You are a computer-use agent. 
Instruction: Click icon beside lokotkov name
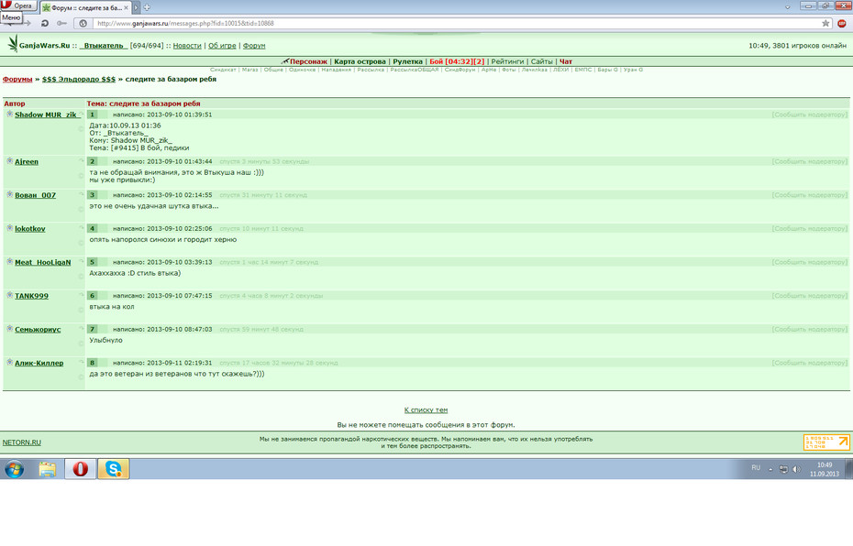pyautogui.click(x=9, y=228)
